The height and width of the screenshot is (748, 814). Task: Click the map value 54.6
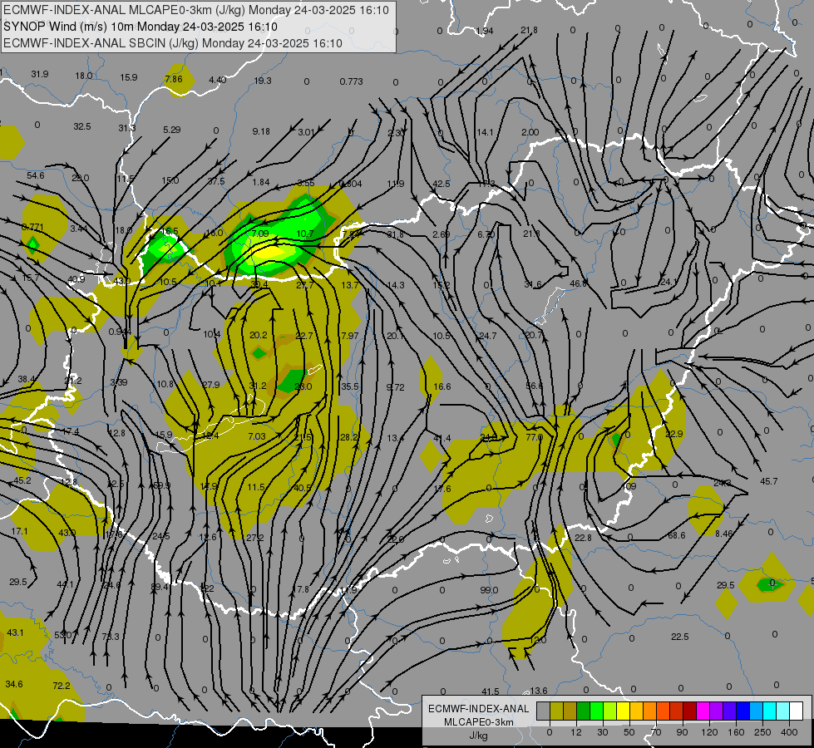(x=35, y=175)
